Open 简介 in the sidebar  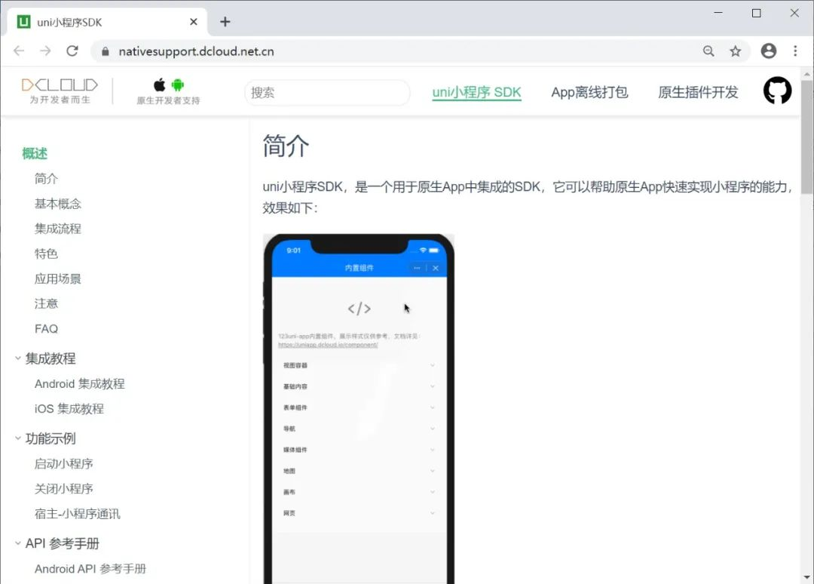click(46, 179)
